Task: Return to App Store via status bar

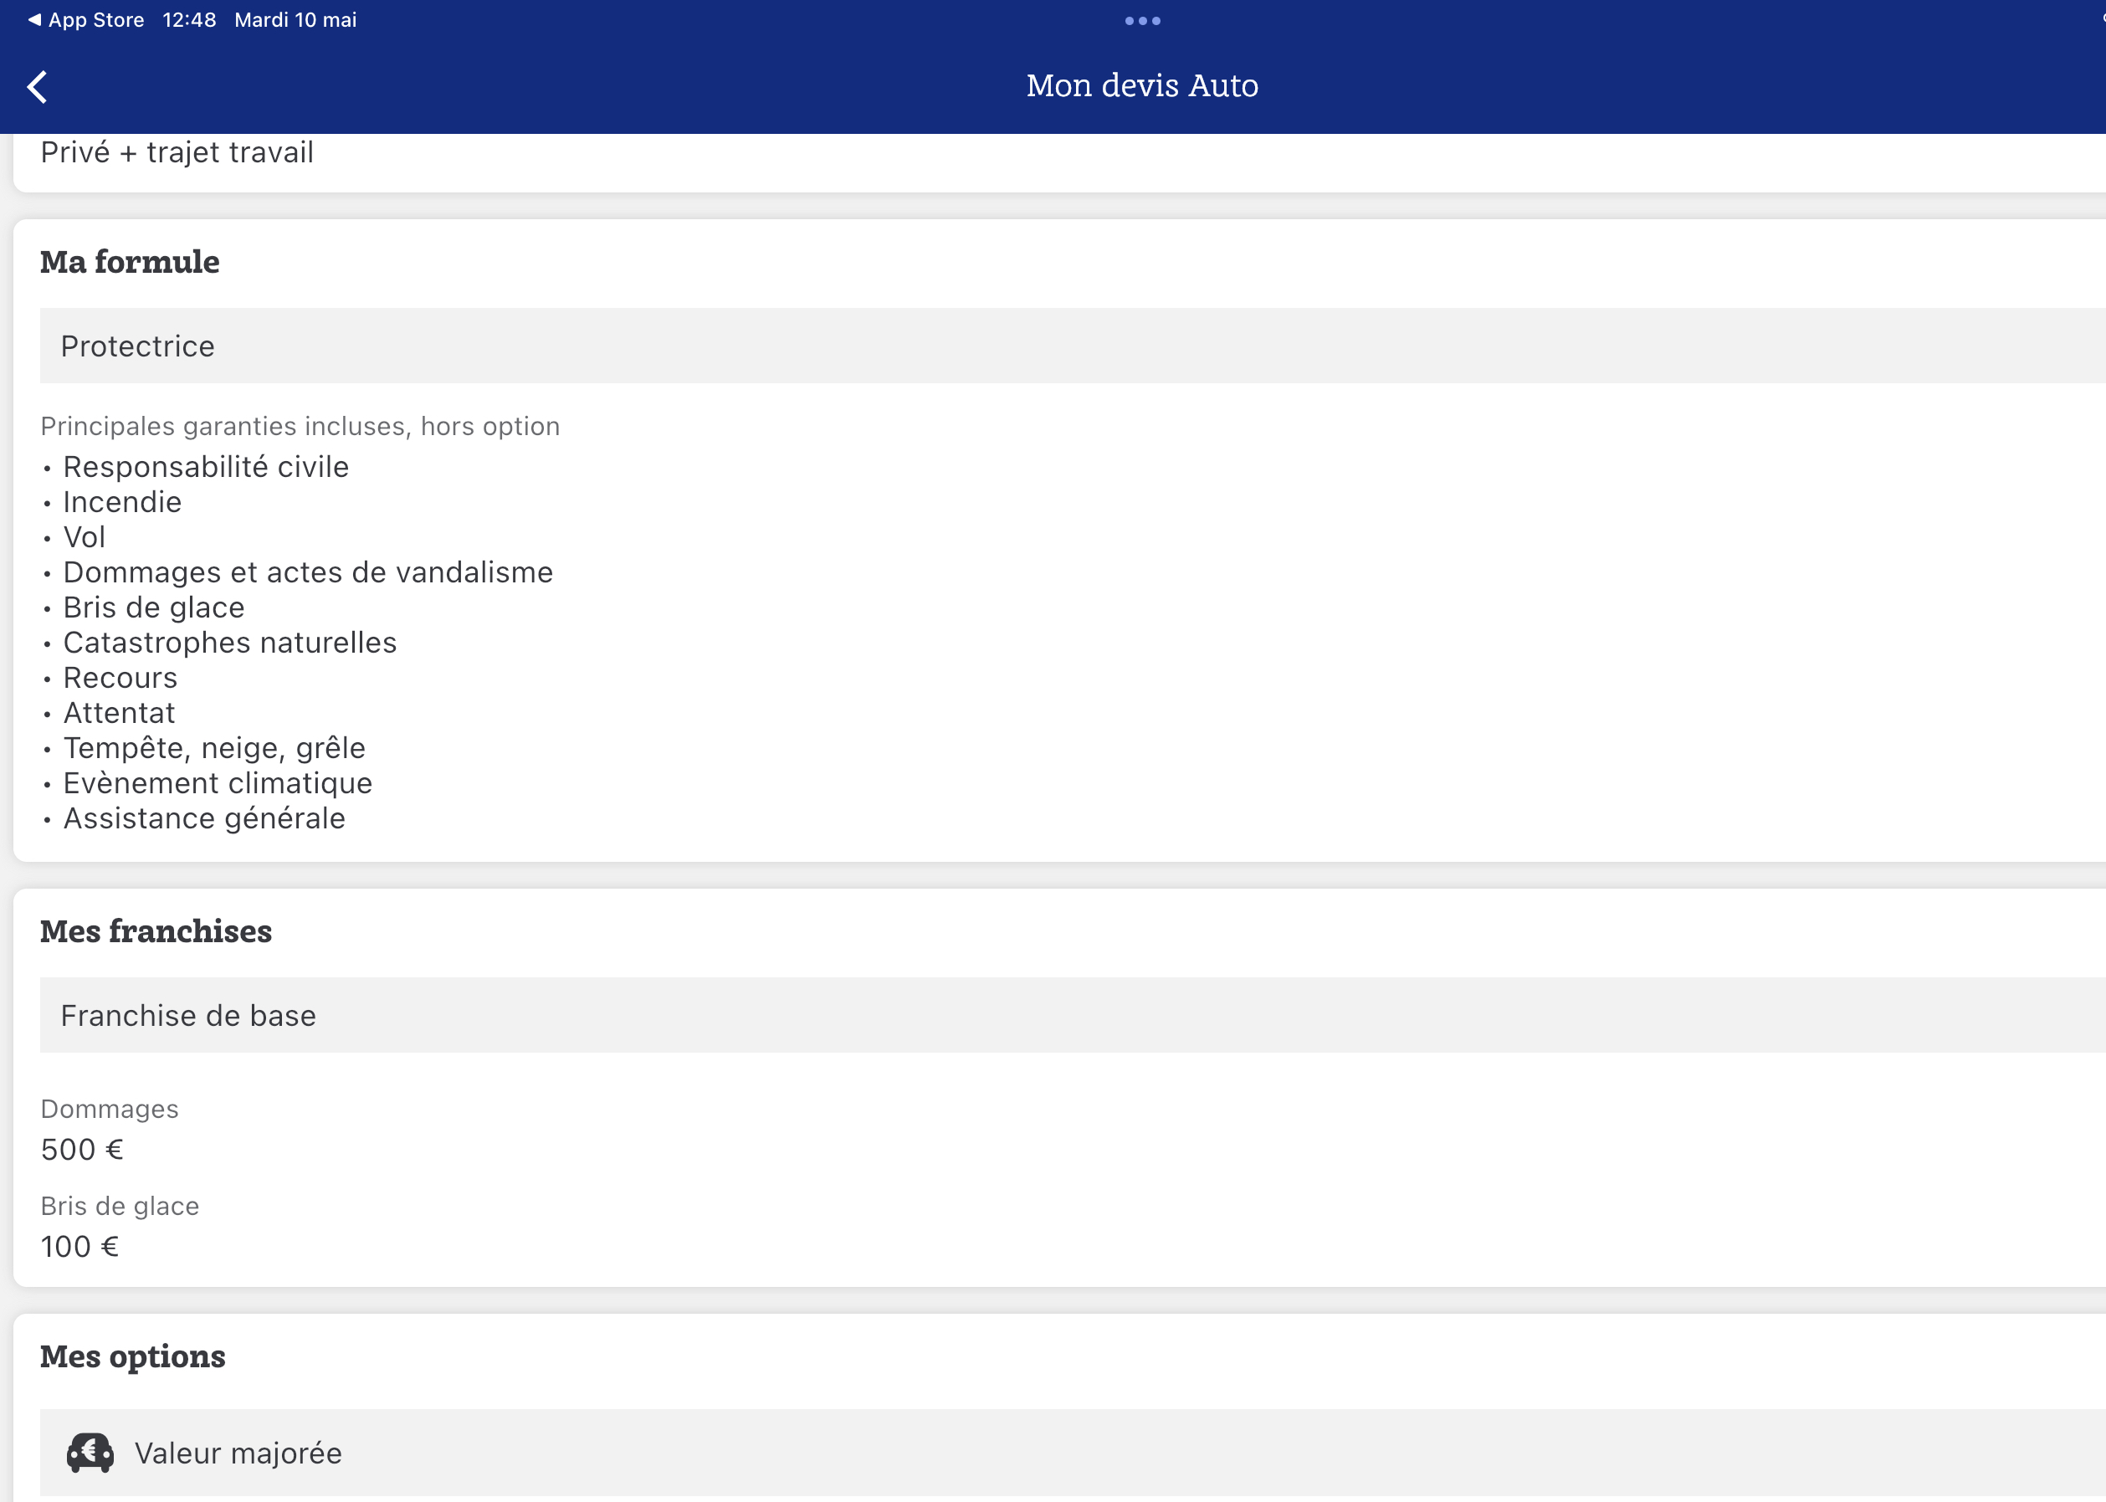Action: (x=86, y=19)
